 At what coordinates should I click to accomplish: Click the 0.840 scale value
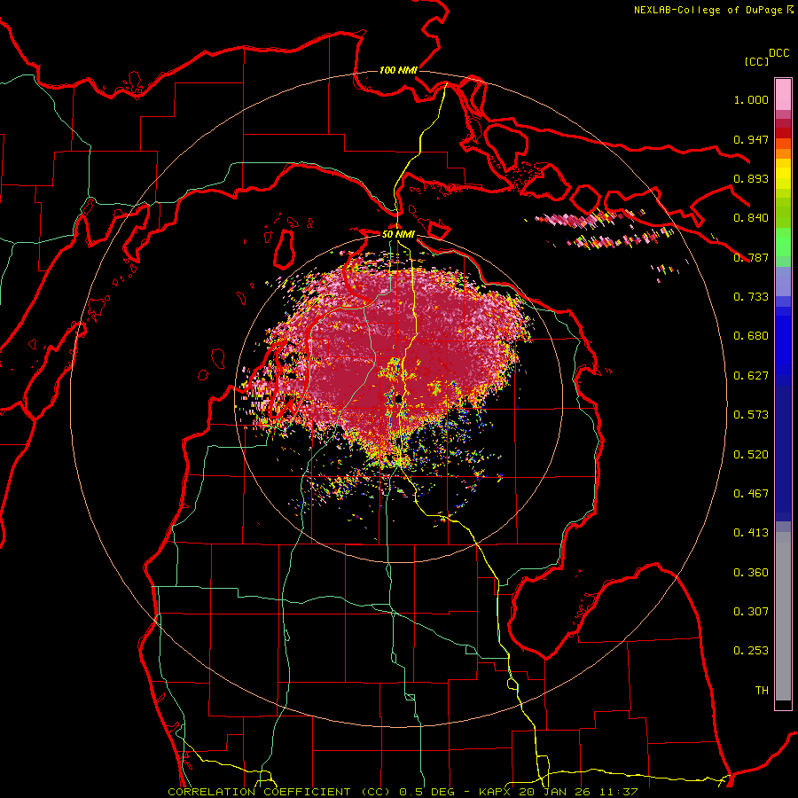point(751,218)
